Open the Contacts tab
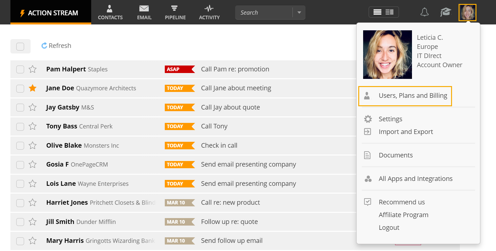The width and height of the screenshot is (496, 251). [110, 12]
